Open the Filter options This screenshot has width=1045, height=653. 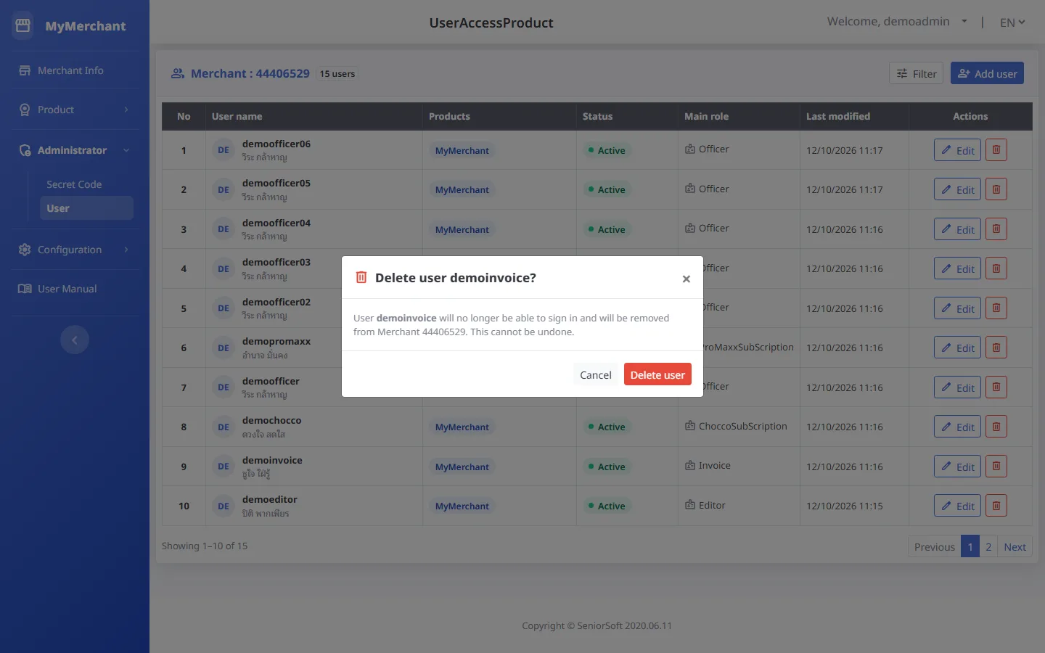click(x=916, y=73)
